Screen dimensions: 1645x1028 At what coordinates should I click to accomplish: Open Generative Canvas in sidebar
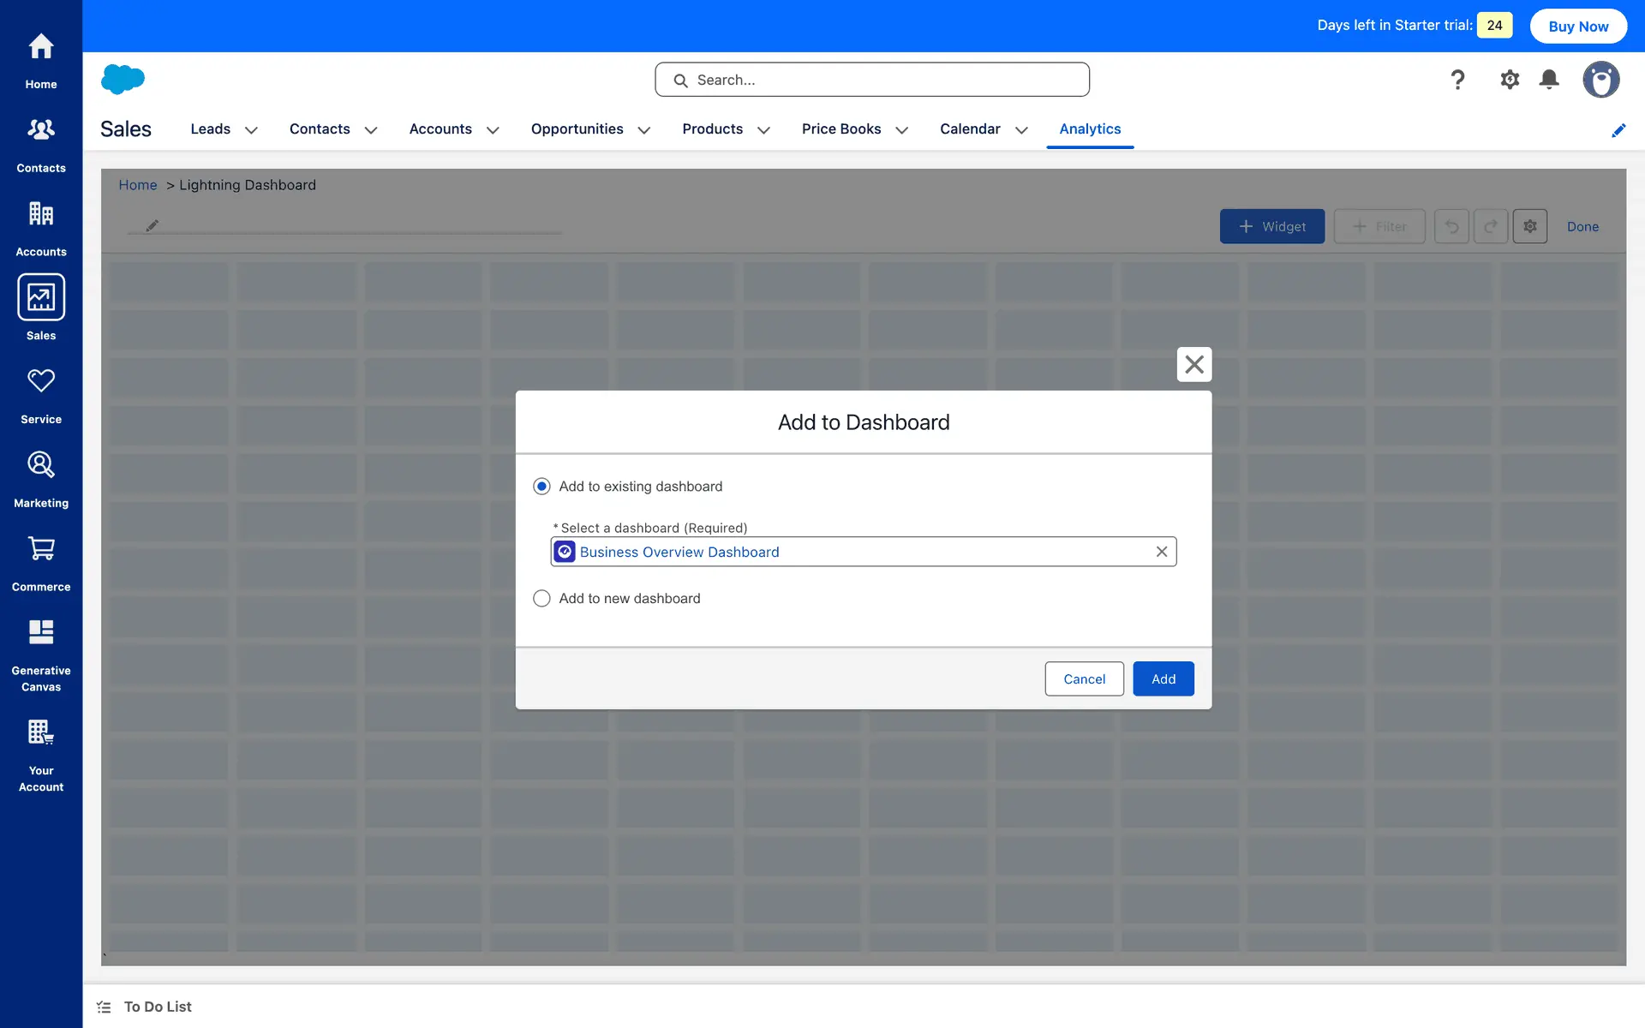click(40, 633)
